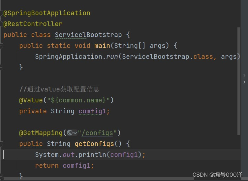This screenshot has height=181, width=248.
Task: Click the Chinese comment about value config
Action: pyautogui.click(x=59, y=89)
